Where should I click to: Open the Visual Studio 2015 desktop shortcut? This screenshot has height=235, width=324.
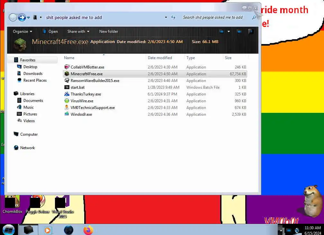pyautogui.click(x=63, y=207)
